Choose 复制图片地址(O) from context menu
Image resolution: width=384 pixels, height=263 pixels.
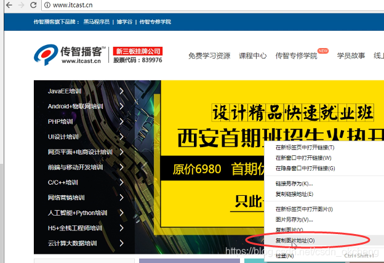[x=324, y=240]
